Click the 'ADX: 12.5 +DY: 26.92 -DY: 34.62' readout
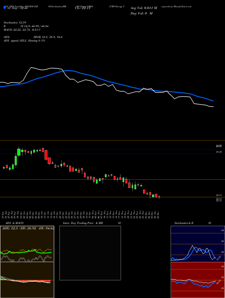Viewport: 225px width, 298px height. point(28,228)
